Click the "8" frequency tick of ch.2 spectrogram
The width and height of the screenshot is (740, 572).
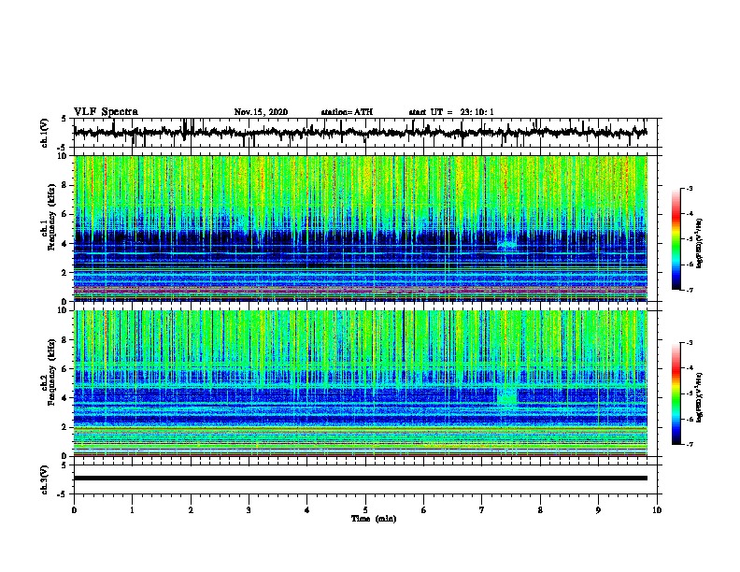[x=65, y=340]
